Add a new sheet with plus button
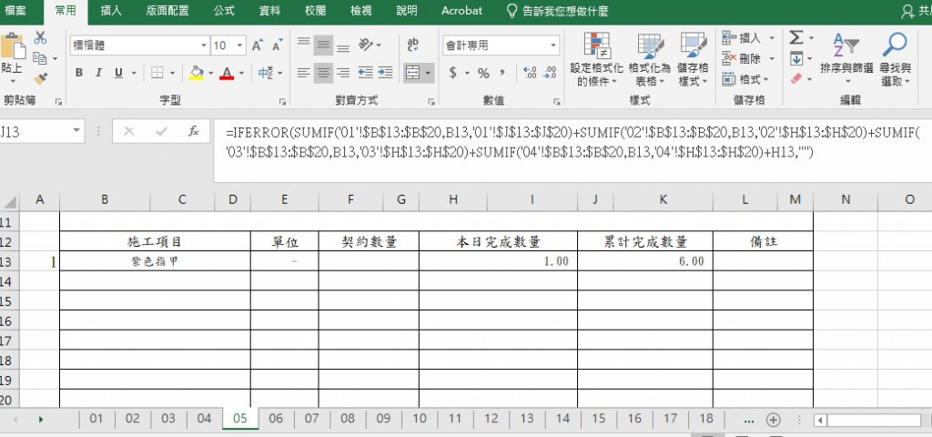The height and width of the screenshot is (437, 932). click(773, 420)
